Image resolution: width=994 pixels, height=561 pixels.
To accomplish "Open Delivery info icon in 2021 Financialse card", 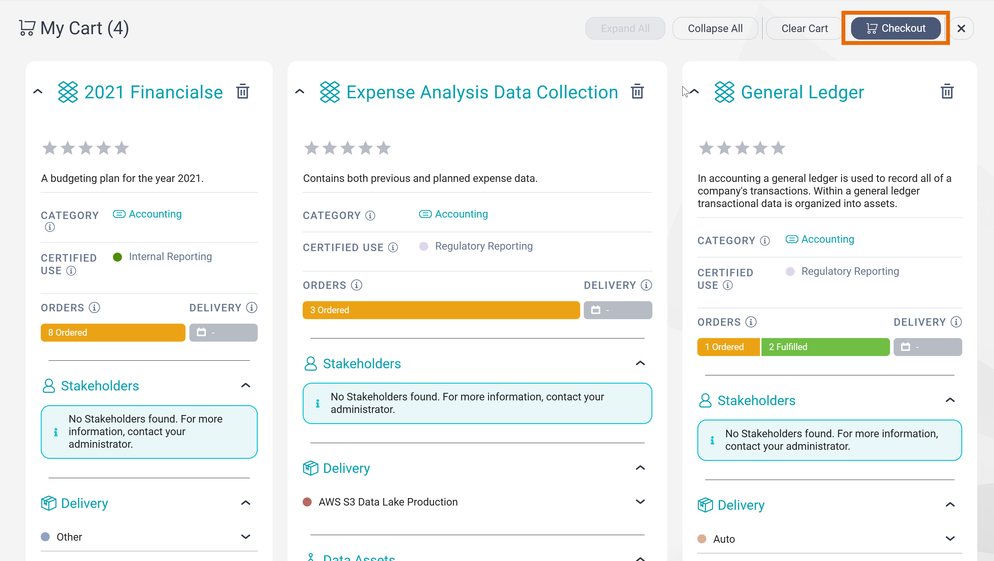I will point(252,307).
